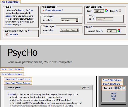Open Show Columns Settings tab
The height and width of the screenshot is (107, 128).
pos(12,74)
